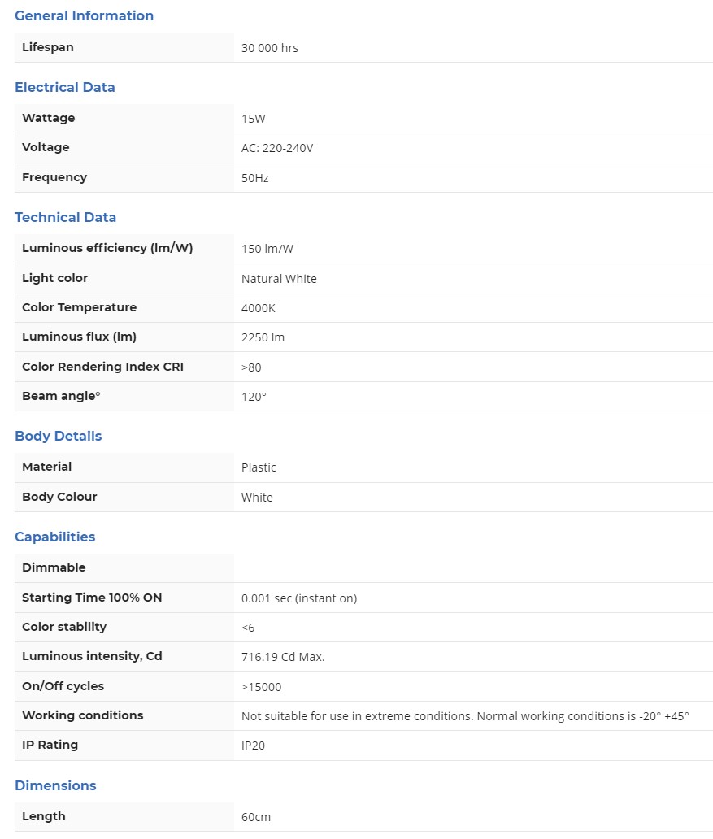Click the Technical Data heading
Image resolution: width=713 pixels, height=839 pixels.
pyautogui.click(x=65, y=217)
